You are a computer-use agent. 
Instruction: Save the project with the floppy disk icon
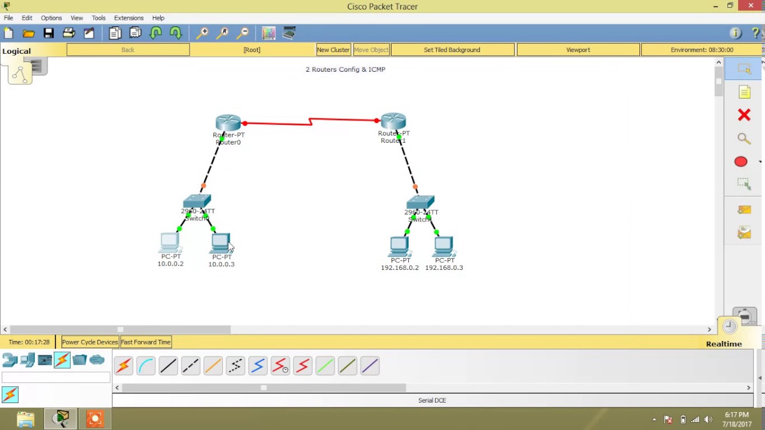(48, 33)
